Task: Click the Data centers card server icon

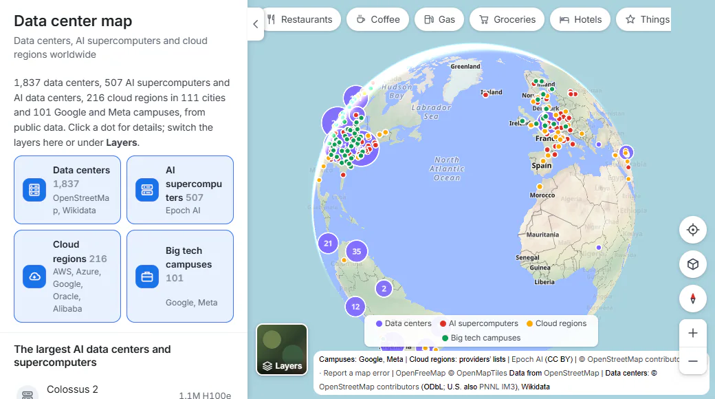Action: tap(34, 190)
